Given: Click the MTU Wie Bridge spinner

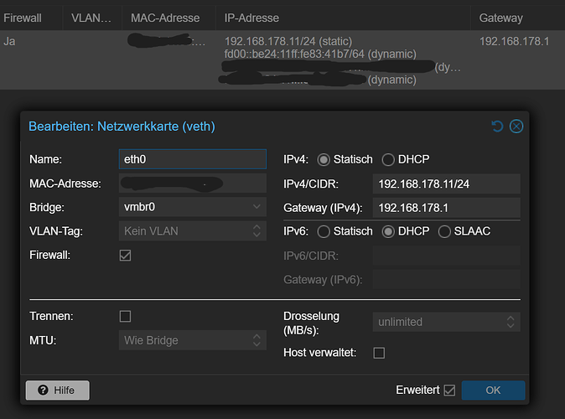Looking at the screenshot, I should coord(257,340).
